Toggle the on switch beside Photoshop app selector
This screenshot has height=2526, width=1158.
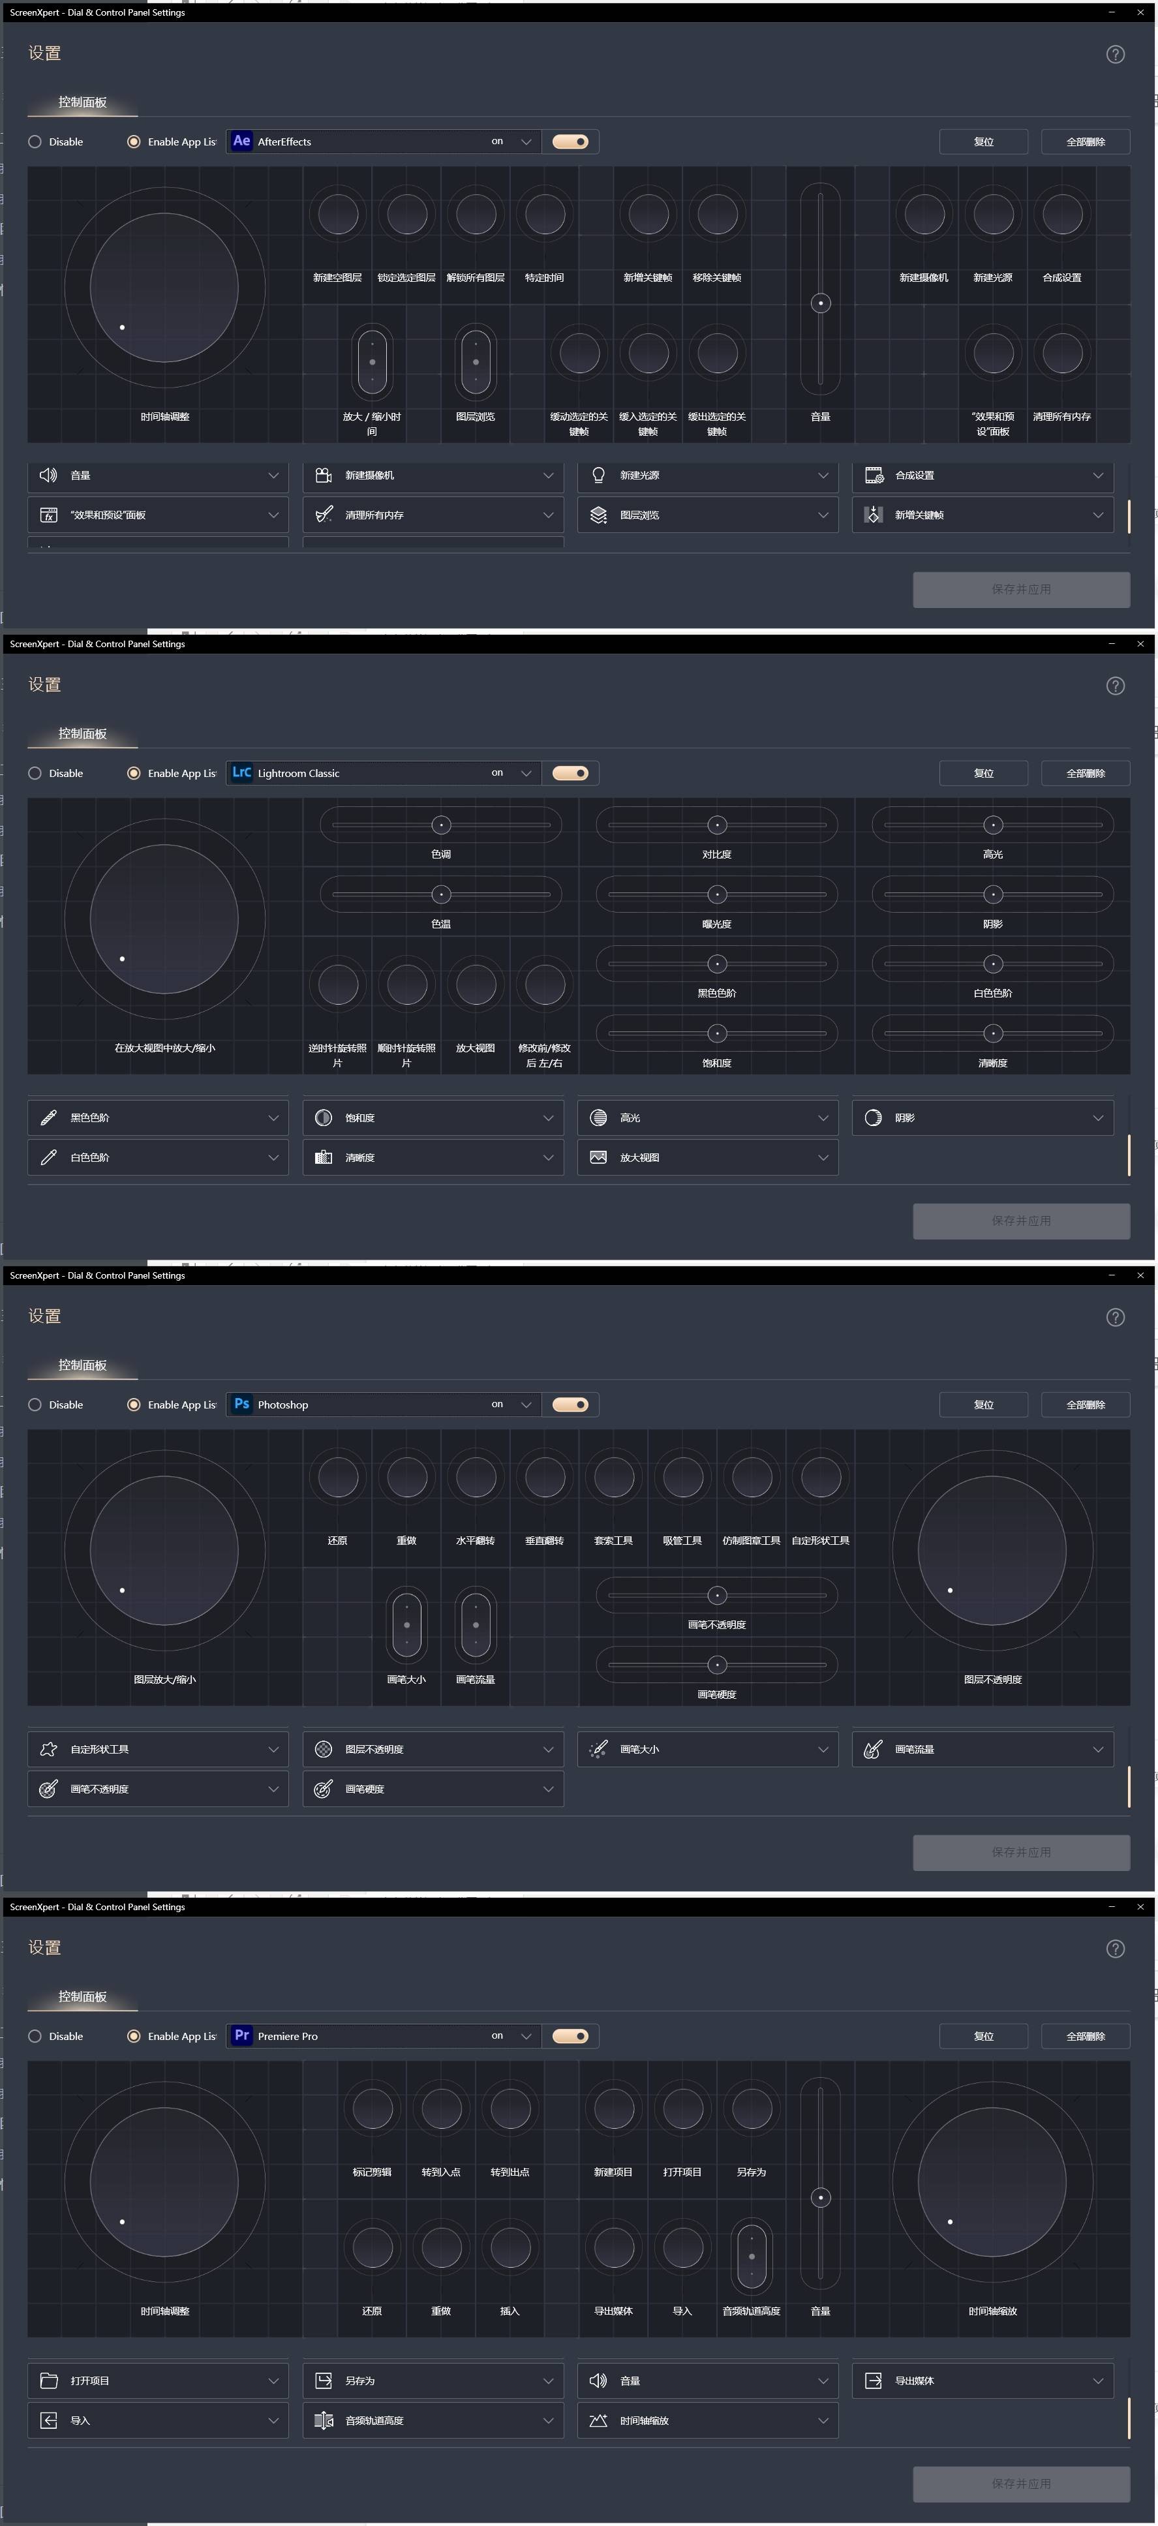[571, 1404]
